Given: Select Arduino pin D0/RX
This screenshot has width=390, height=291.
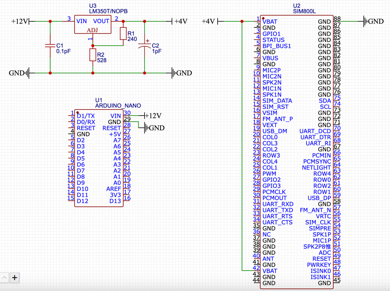Looking at the screenshot, I should click(86, 122).
